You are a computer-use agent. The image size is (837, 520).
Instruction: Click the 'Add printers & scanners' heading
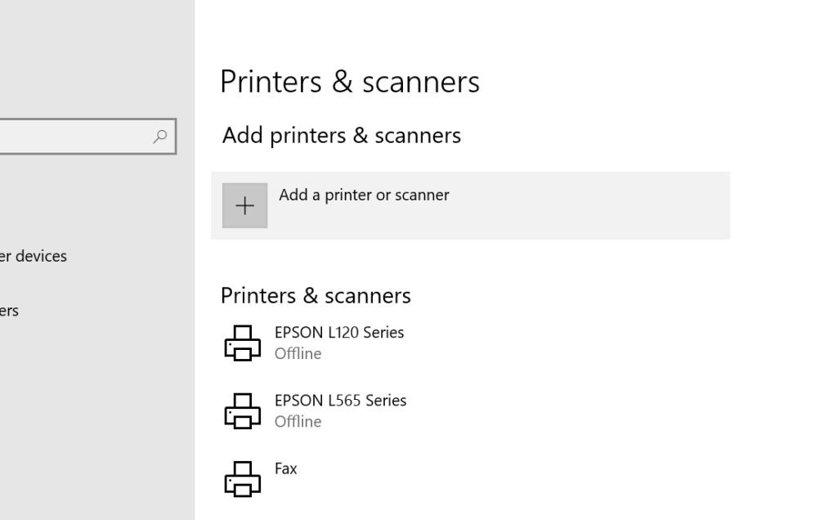coord(341,135)
